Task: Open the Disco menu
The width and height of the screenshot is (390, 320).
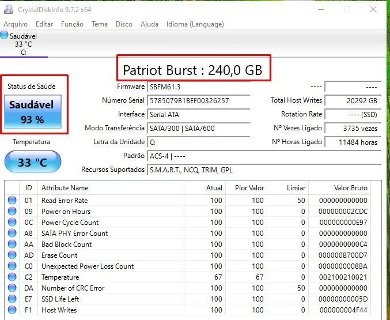Action: pos(124,24)
